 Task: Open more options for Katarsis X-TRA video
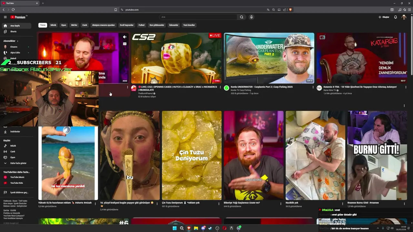(x=406, y=87)
